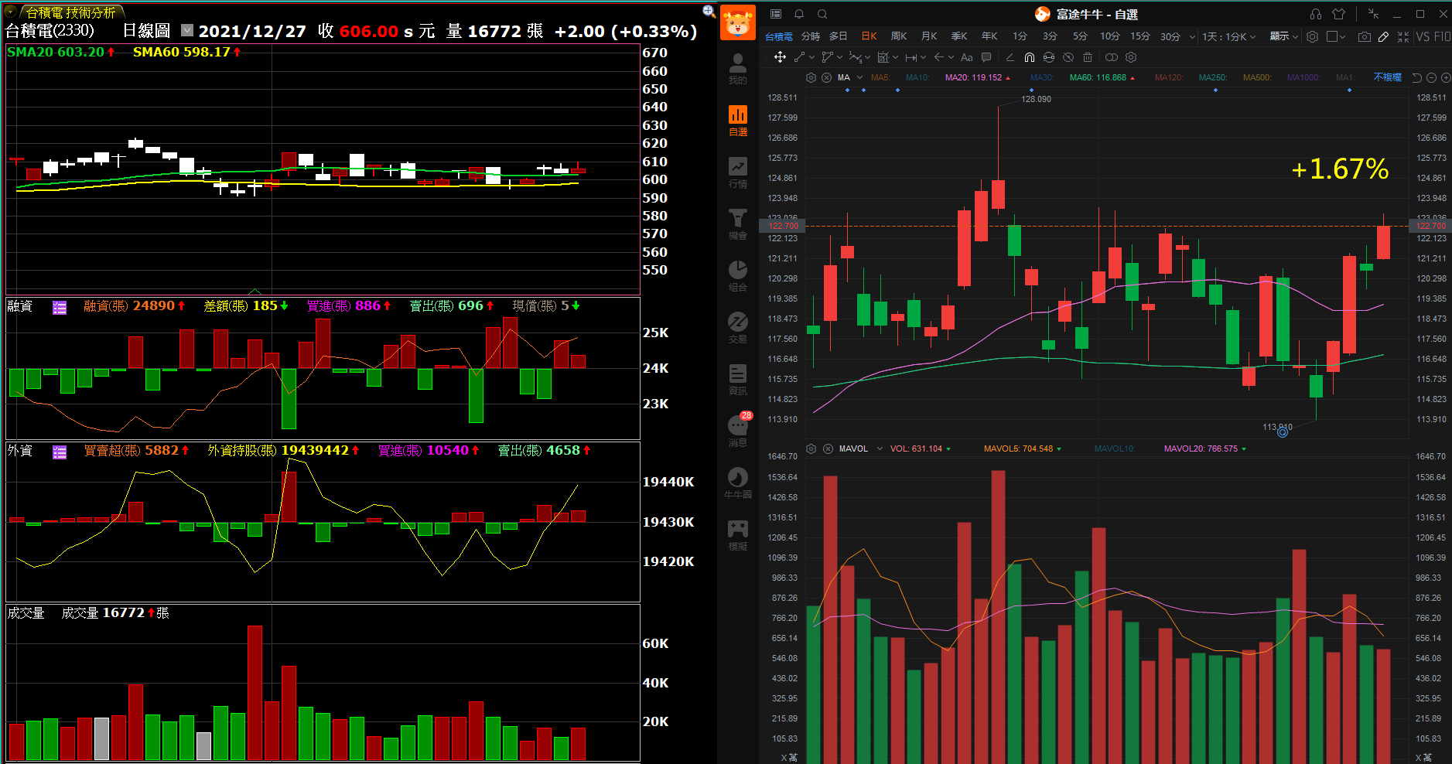Click the 不複權 adjustment button
Viewport: 1452px width, 764px height.
1387,77
